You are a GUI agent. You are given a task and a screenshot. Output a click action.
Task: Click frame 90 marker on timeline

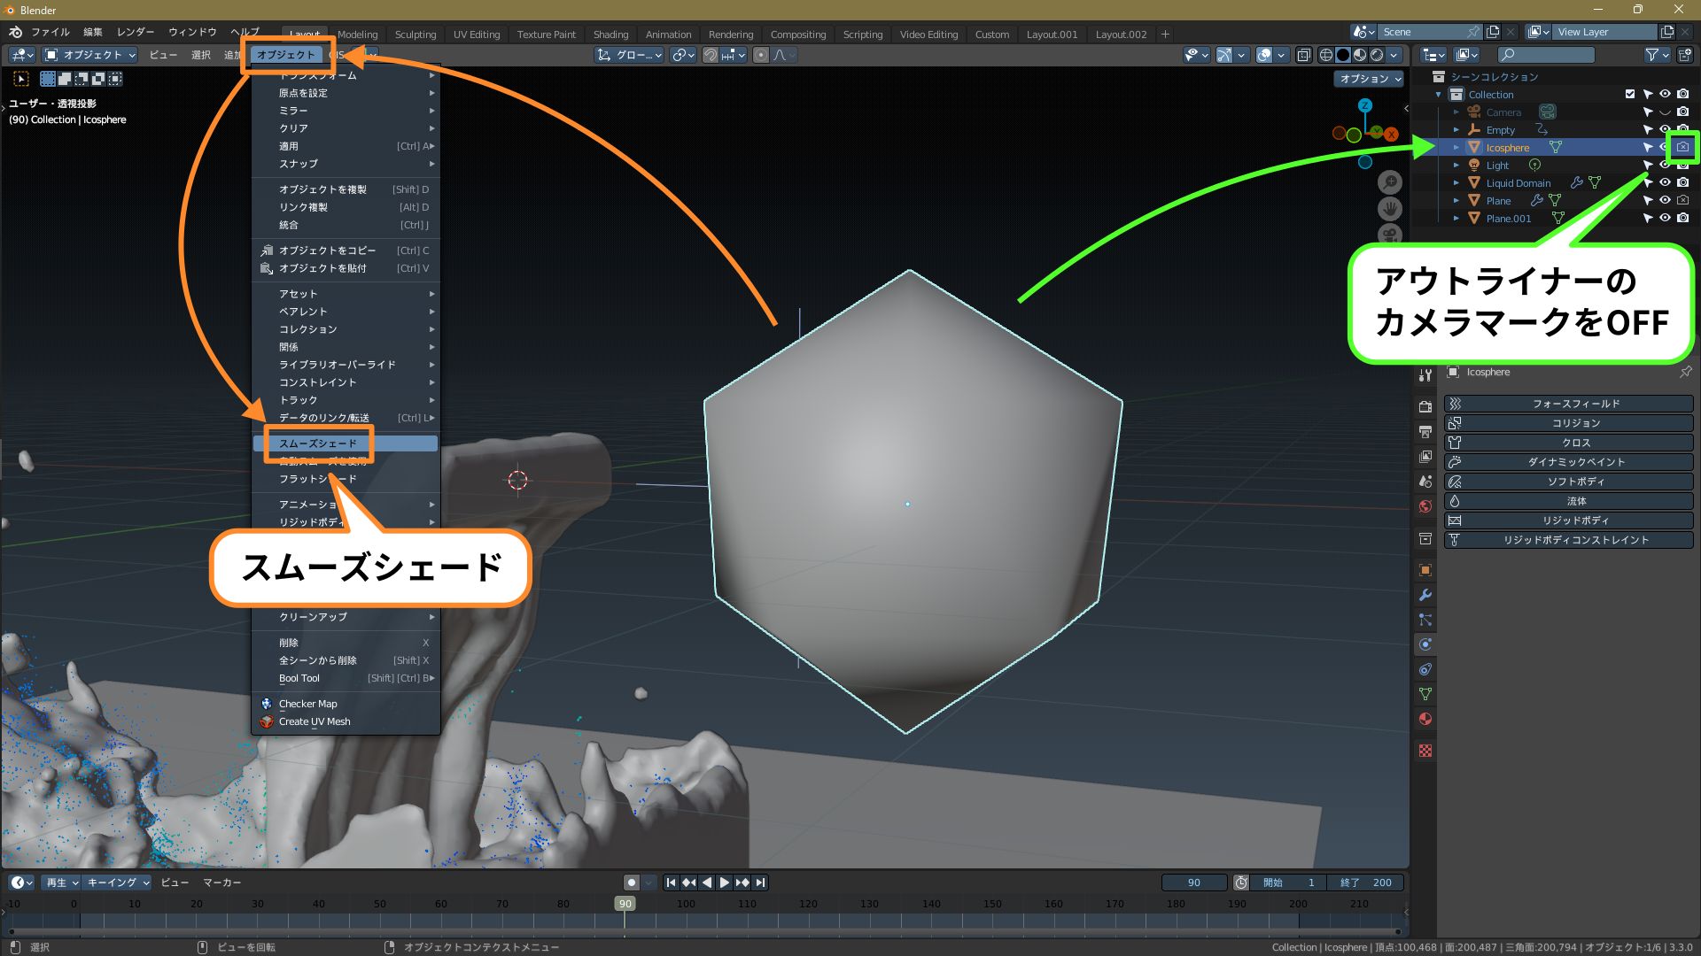[x=625, y=904]
